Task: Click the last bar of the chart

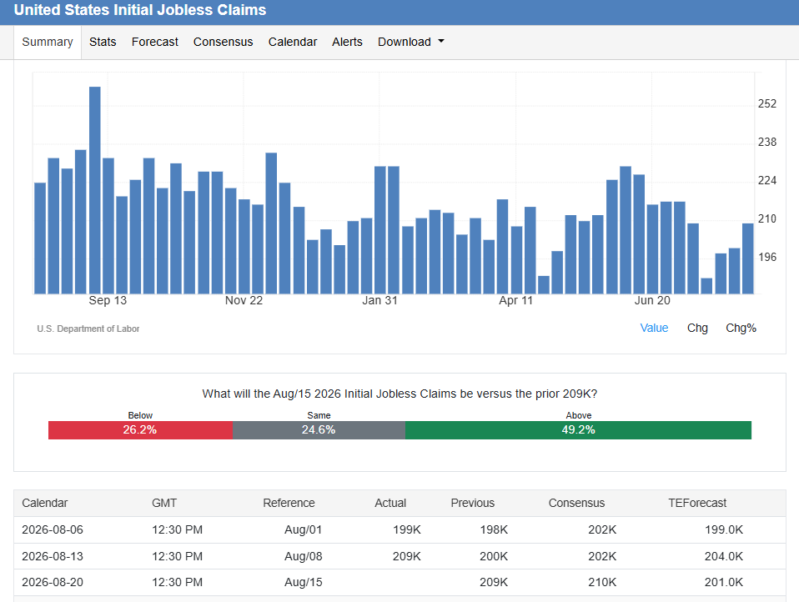Action: coord(747,258)
